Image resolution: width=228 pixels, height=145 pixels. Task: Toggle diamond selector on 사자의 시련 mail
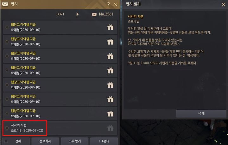(x=7, y=128)
